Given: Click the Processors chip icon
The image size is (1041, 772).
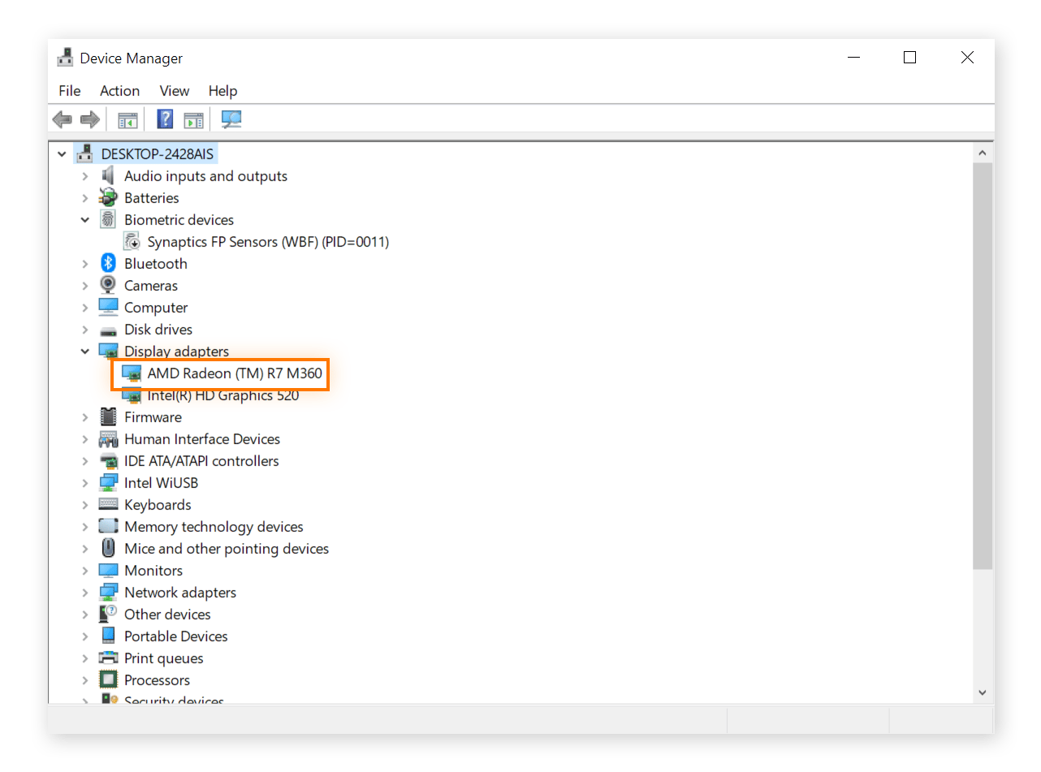Looking at the screenshot, I should coord(108,679).
